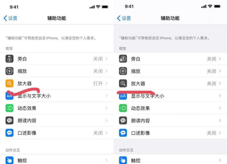Tap the blue AA icon in right screen
Image resolution: width=227 pixels, height=164 pixels.
pos(123,96)
